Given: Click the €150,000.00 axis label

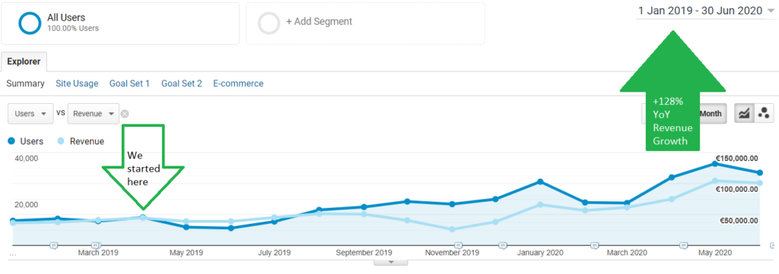Looking at the screenshot, I should (736, 158).
